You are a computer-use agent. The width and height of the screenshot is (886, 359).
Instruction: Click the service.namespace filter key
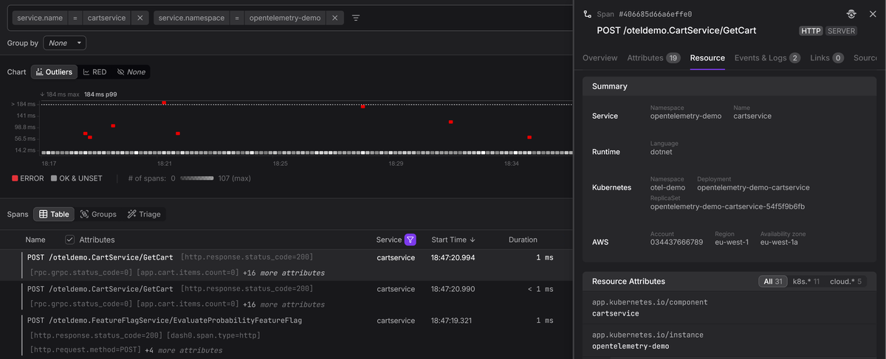click(191, 18)
